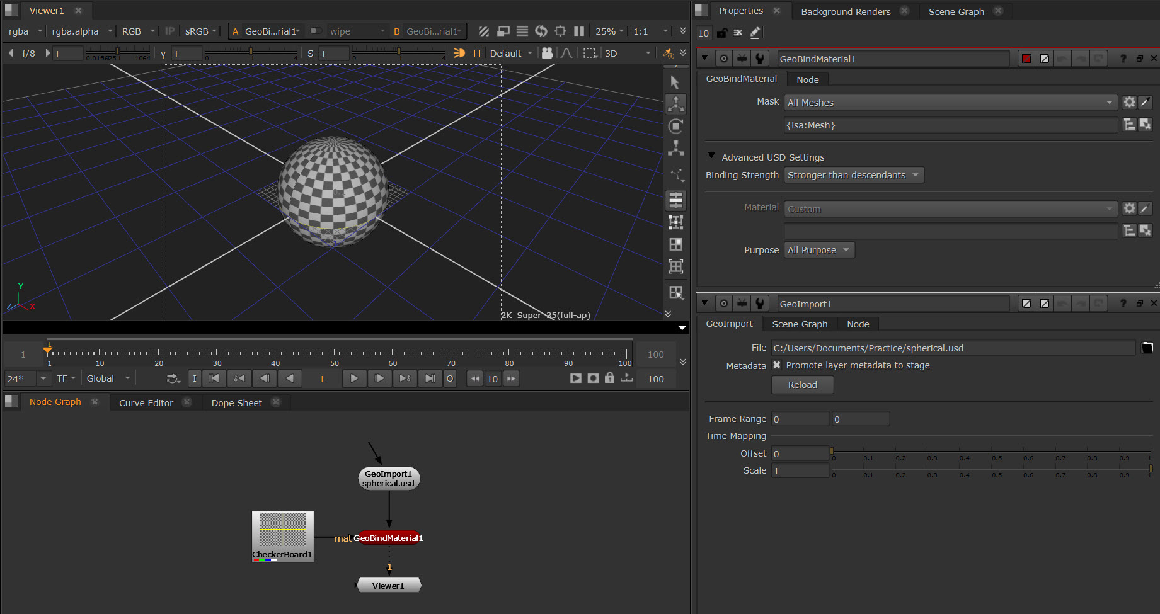The width and height of the screenshot is (1160, 614).
Task: Click the play forward button
Action: 354,378
